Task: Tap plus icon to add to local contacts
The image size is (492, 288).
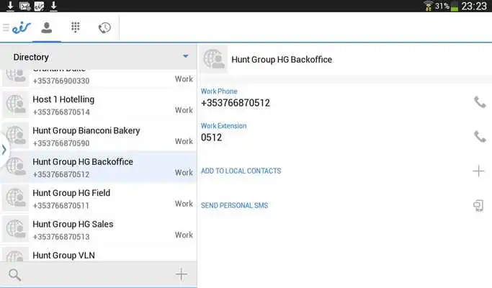Action: tap(478, 171)
